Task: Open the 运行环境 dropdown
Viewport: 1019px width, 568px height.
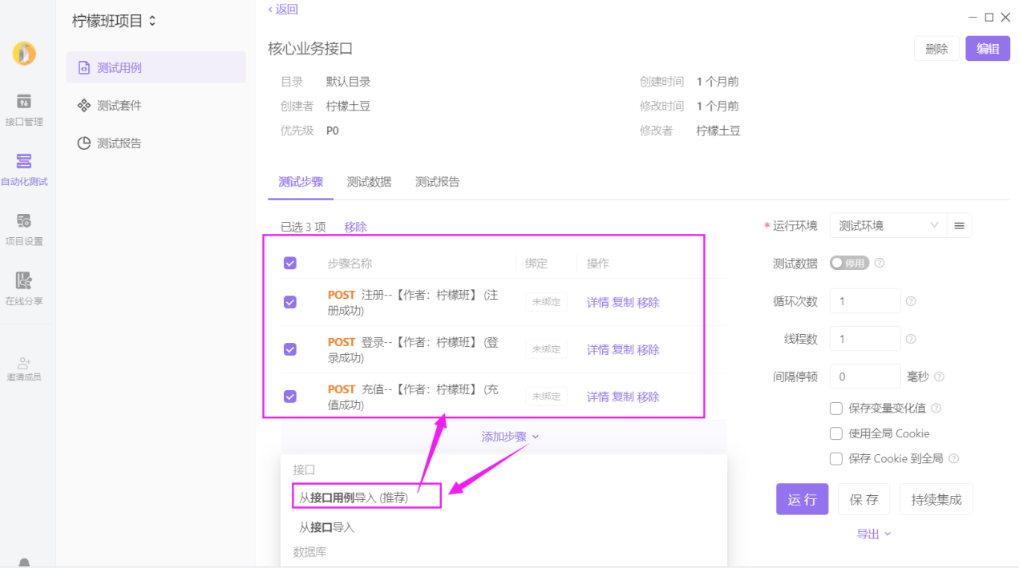Action: tap(888, 225)
